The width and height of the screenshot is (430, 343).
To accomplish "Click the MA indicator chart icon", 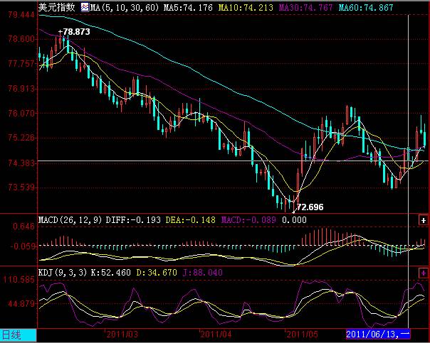I will (x=85, y=7).
